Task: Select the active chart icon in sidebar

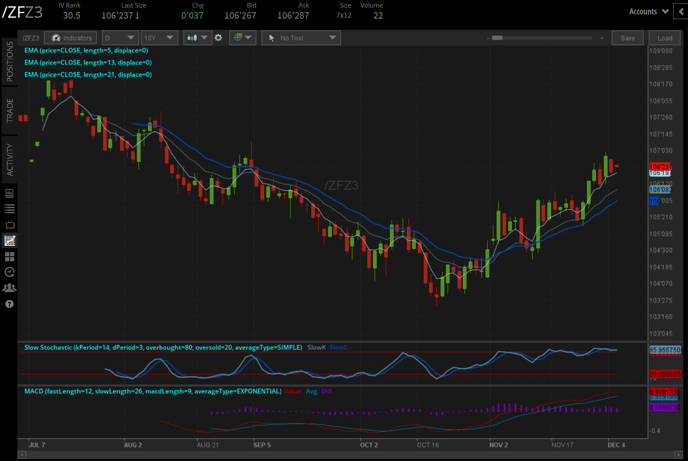Action: [10, 240]
